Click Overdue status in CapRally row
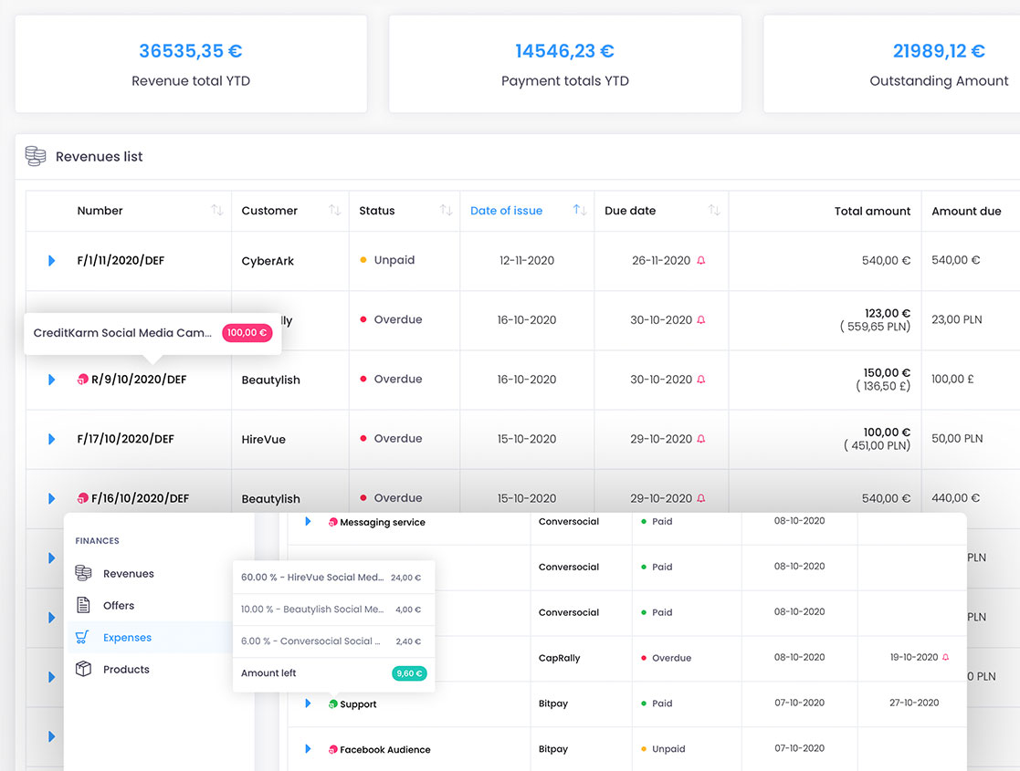The height and width of the screenshot is (771, 1020). [x=666, y=658]
